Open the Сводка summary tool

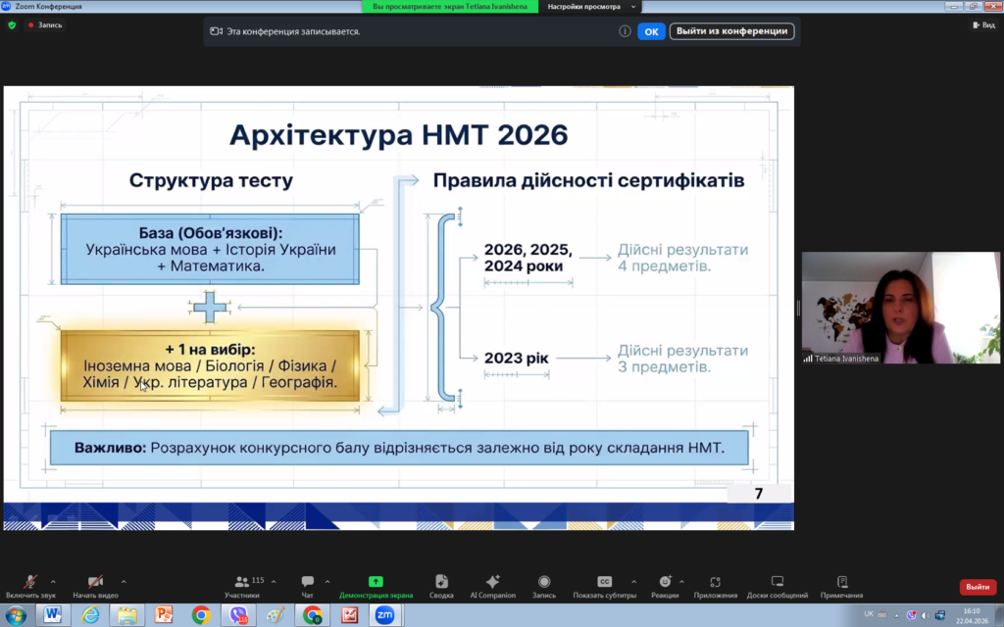coord(441,583)
